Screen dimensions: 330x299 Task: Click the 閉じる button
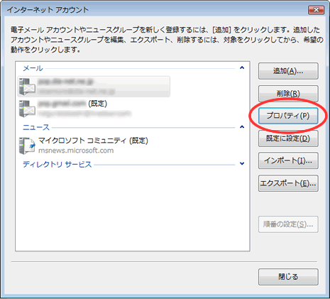pos(288,277)
